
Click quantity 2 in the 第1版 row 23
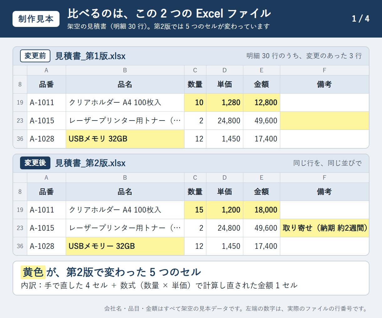coord(195,121)
